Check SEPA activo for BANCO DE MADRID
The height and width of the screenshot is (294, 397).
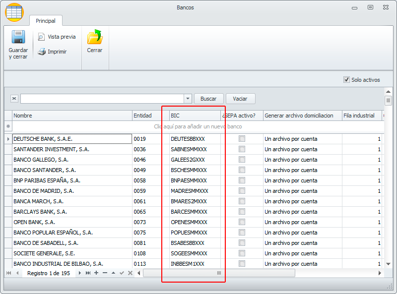(x=242, y=190)
